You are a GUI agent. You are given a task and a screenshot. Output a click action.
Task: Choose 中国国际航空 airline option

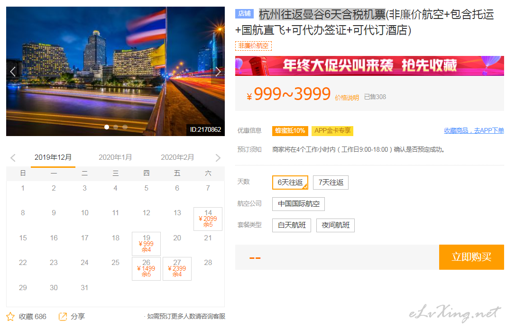pyautogui.click(x=298, y=204)
